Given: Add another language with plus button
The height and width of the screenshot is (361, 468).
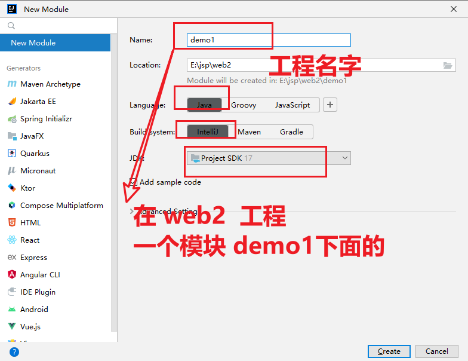Looking at the screenshot, I should click(330, 105).
